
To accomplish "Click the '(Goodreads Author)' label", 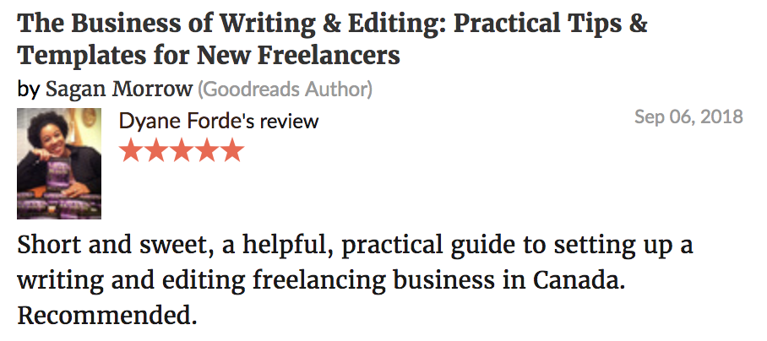I will pos(285,89).
